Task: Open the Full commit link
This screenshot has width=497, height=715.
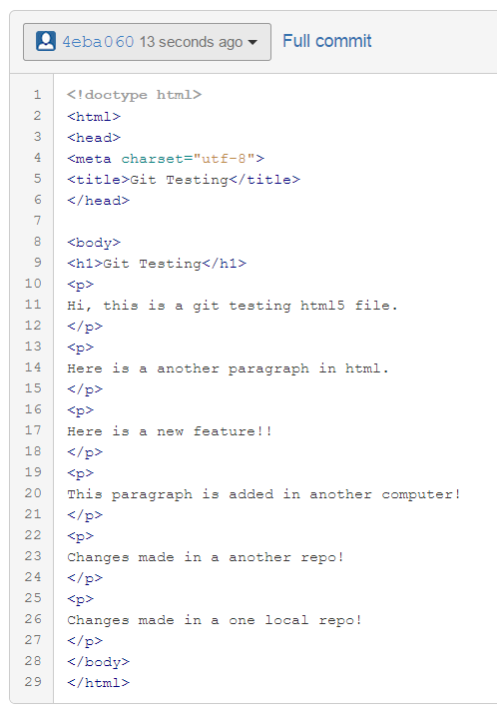Action: point(326,41)
